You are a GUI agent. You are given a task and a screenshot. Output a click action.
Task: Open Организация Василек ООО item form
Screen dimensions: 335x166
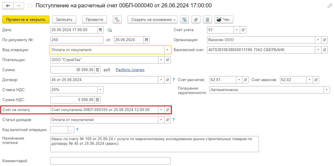[324, 40]
